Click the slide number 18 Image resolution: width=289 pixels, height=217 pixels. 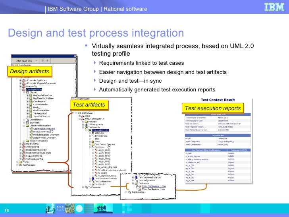pos(7,210)
